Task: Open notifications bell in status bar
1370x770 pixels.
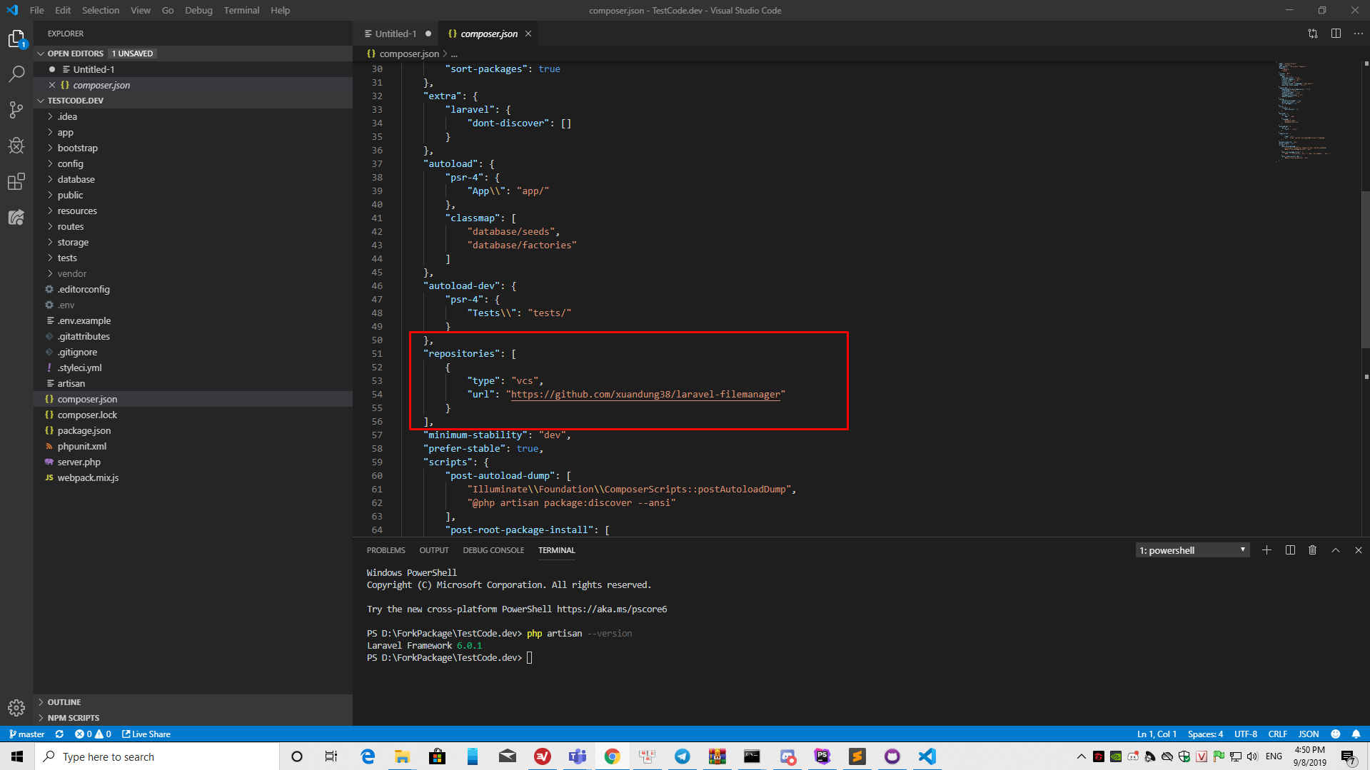Action: point(1356,734)
